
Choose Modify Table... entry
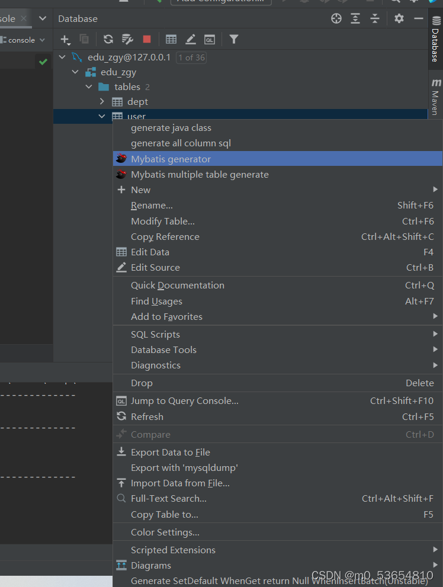click(x=278, y=222)
